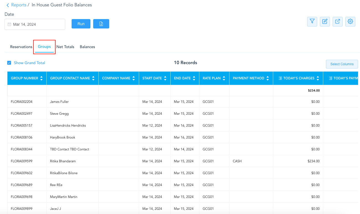The width and height of the screenshot is (360, 214).
Task: Click the $234.00 grand total value
Action: (x=314, y=90)
